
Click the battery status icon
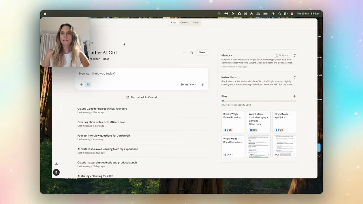click(265, 14)
